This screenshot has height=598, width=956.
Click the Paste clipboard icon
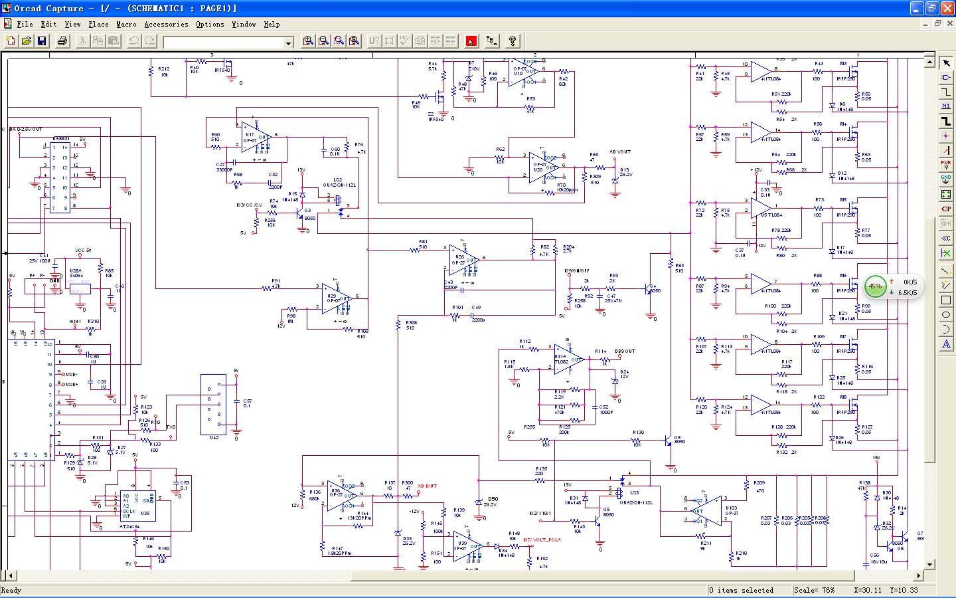(x=114, y=41)
